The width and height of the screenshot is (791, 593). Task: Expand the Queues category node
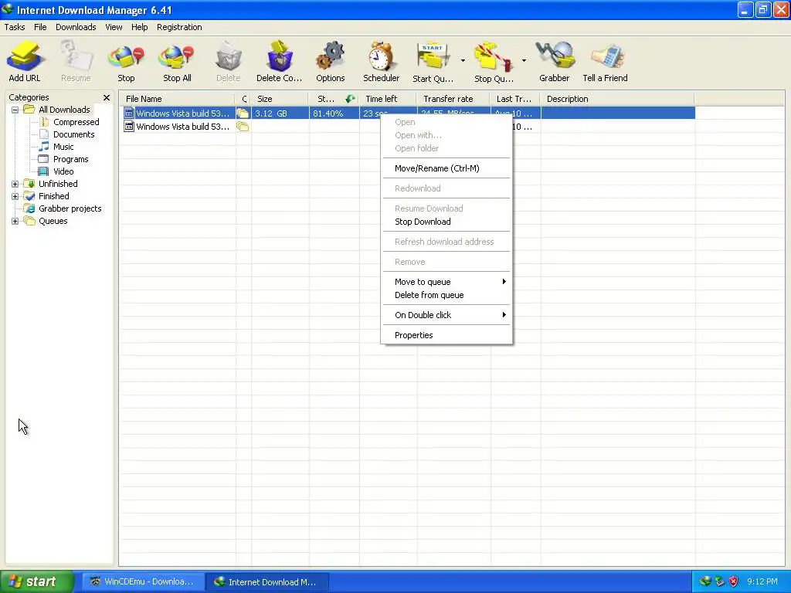(15, 221)
